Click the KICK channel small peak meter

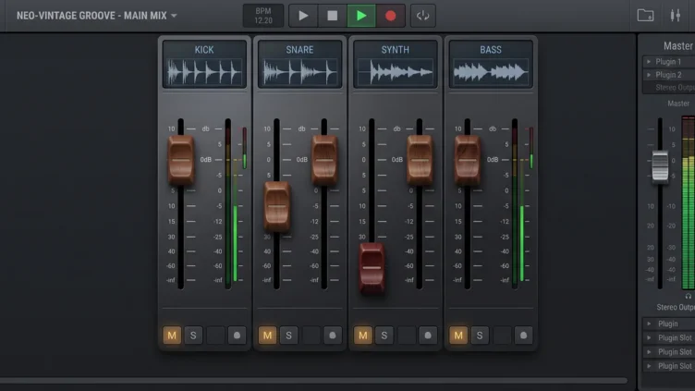pyautogui.click(x=244, y=148)
